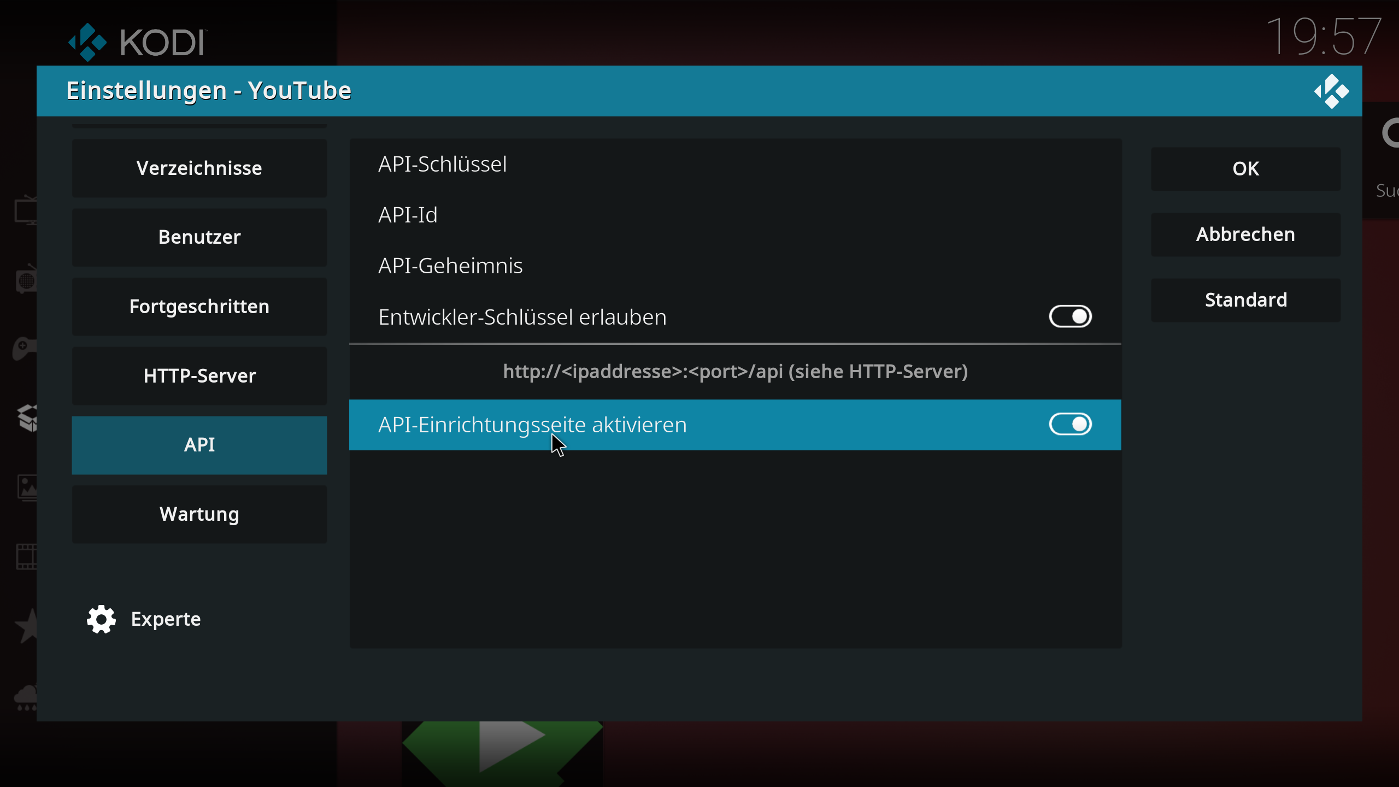Viewport: 1399px width, 787px height.
Task: Click the Kodi logo at top left
Action: pyautogui.click(x=137, y=42)
